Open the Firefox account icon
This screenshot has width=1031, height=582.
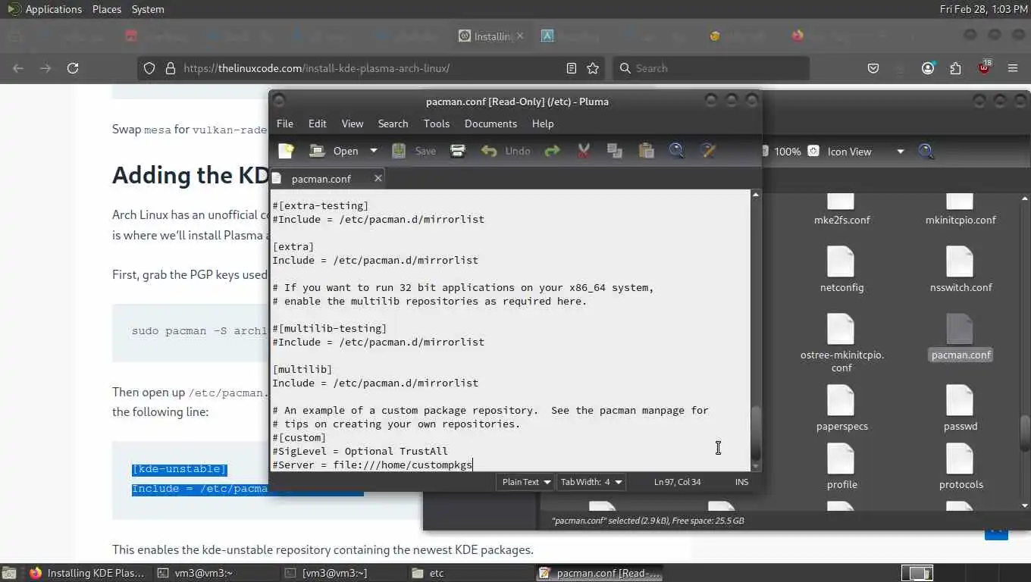pyautogui.click(x=928, y=68)
